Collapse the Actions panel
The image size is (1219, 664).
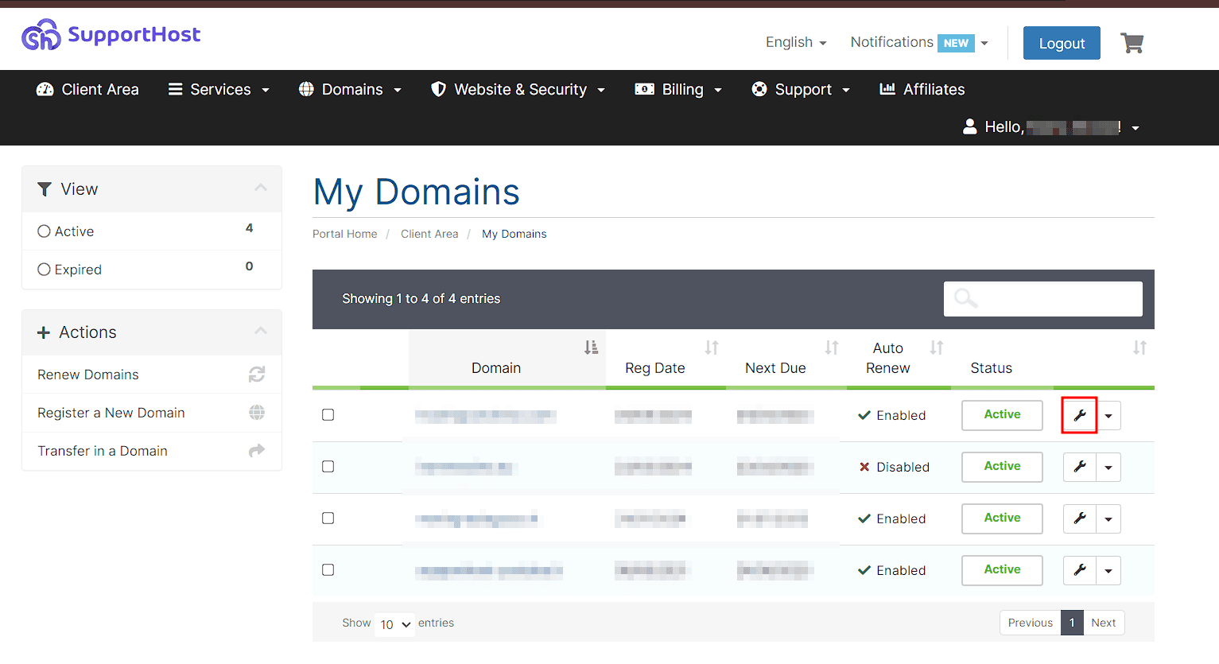tap(261, 332)
